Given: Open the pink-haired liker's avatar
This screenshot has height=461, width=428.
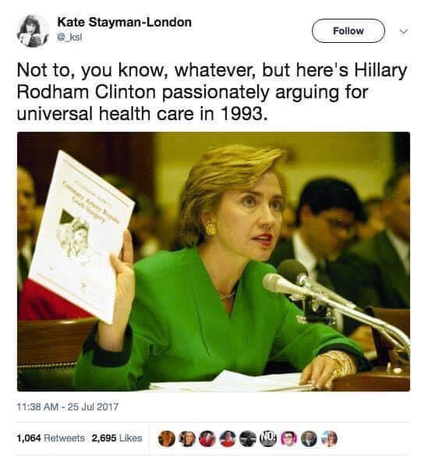Looking at the screenshot, I should tap(288, 438).
